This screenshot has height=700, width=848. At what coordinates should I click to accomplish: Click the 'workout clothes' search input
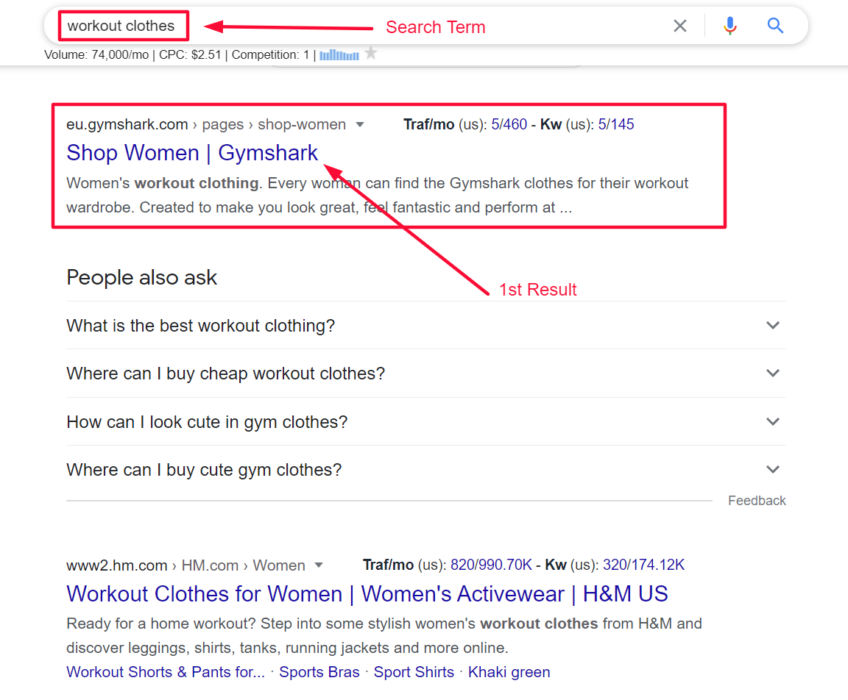pos(121,26)
